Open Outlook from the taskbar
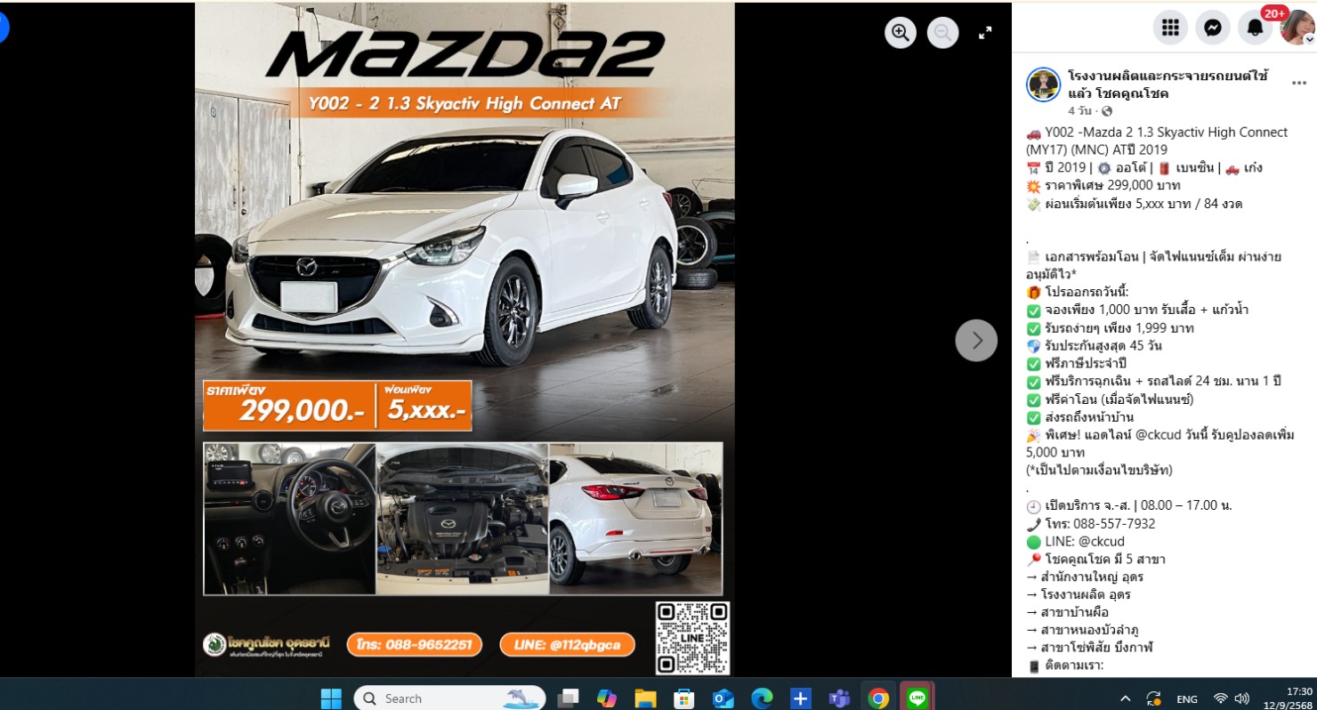The width and height of the screenshot is (1317, 710). [x=723, y=698]
